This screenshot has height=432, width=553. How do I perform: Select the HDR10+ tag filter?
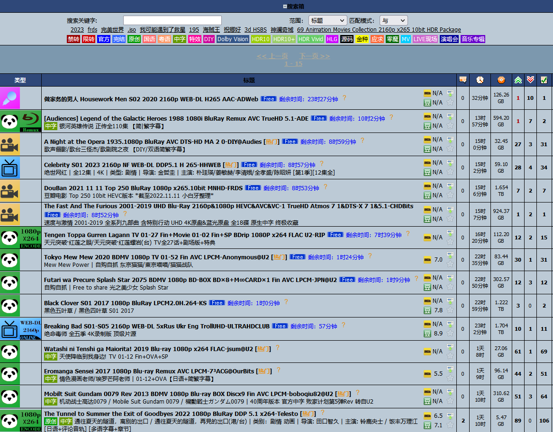[x=284, y=39]
